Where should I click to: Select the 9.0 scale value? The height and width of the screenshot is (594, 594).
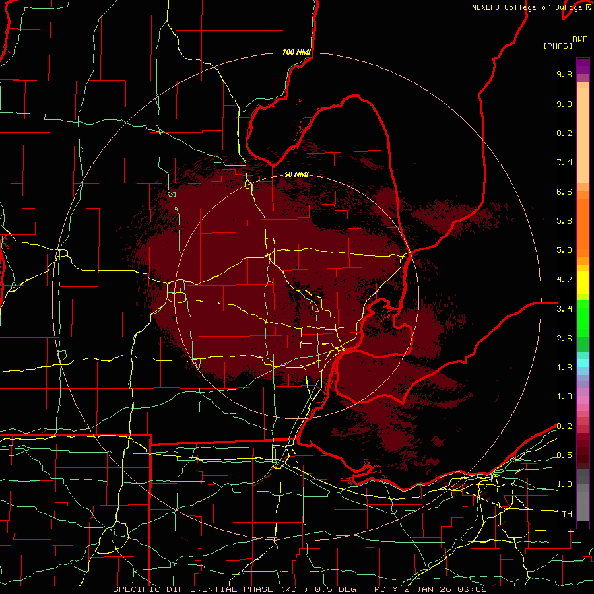coord(564,104)
